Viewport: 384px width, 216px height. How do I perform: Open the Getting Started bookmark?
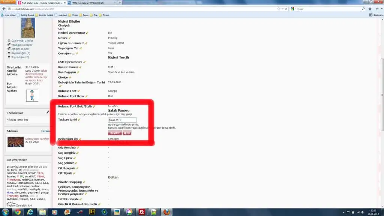coord(25,15)
